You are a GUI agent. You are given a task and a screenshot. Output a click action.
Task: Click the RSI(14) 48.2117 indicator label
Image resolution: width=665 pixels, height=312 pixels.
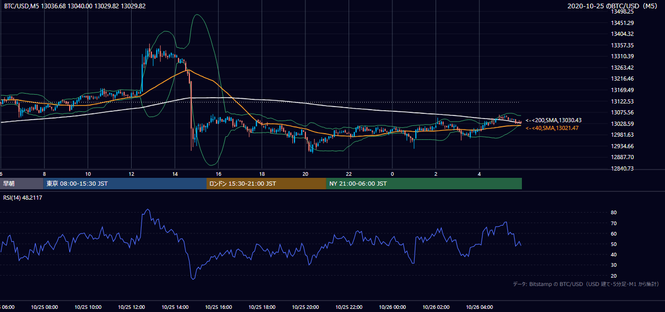(x=23, y=198)
